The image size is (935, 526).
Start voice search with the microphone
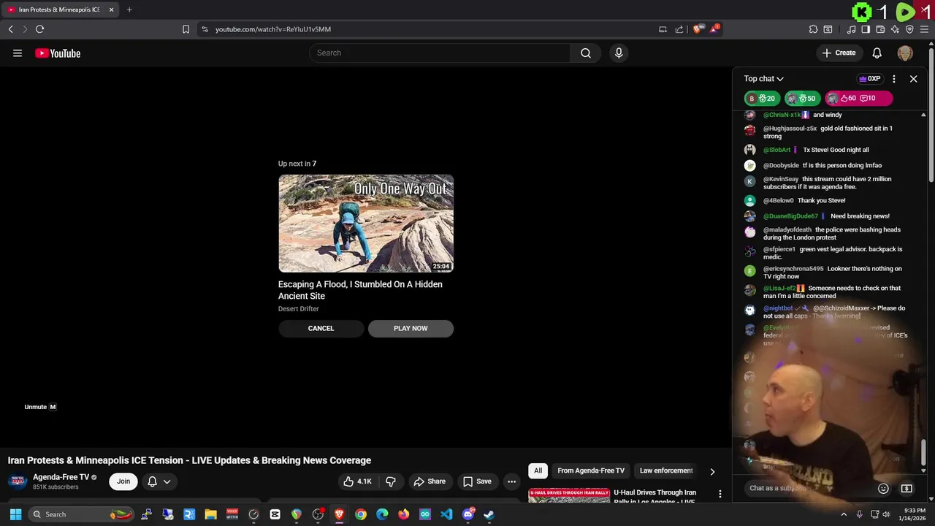coord(619,53)
